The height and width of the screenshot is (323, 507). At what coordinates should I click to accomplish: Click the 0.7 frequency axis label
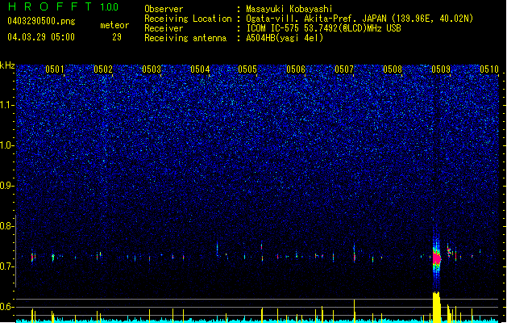pyautogui.click(x=7, y=266)
